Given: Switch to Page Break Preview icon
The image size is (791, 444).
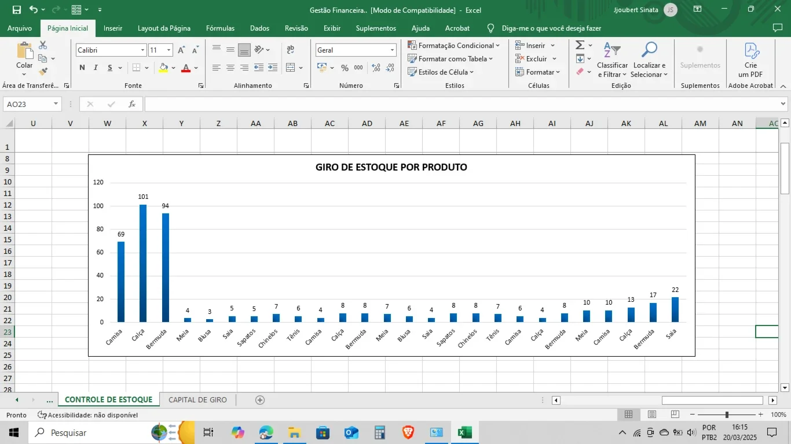Looking at the screenshot, I should click(675, 415).
